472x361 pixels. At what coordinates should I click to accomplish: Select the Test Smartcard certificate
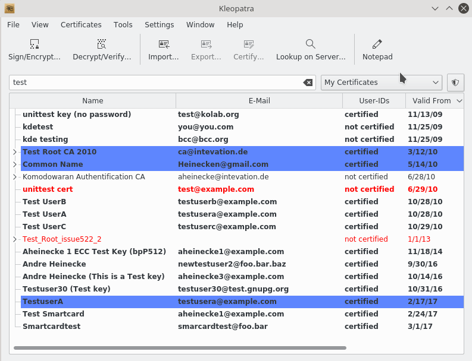pos(242,314)
